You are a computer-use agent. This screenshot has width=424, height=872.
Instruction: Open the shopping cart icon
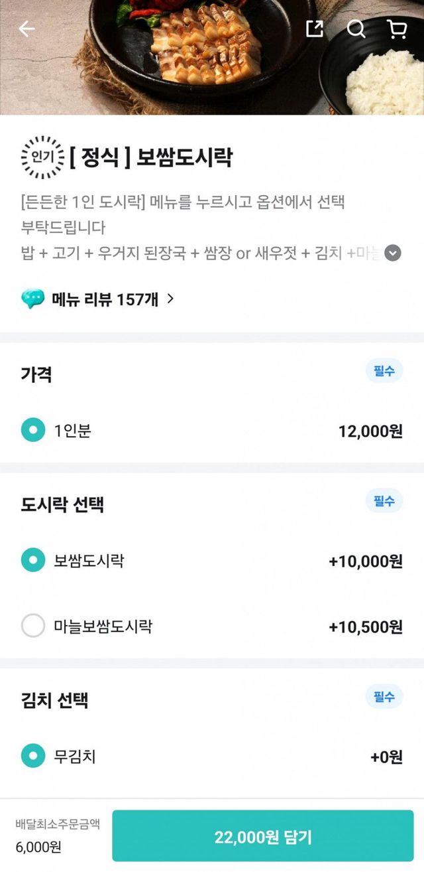pos(396,29)
